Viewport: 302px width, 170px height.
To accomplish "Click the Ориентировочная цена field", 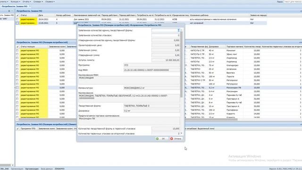I will click(x=166, y=45).
